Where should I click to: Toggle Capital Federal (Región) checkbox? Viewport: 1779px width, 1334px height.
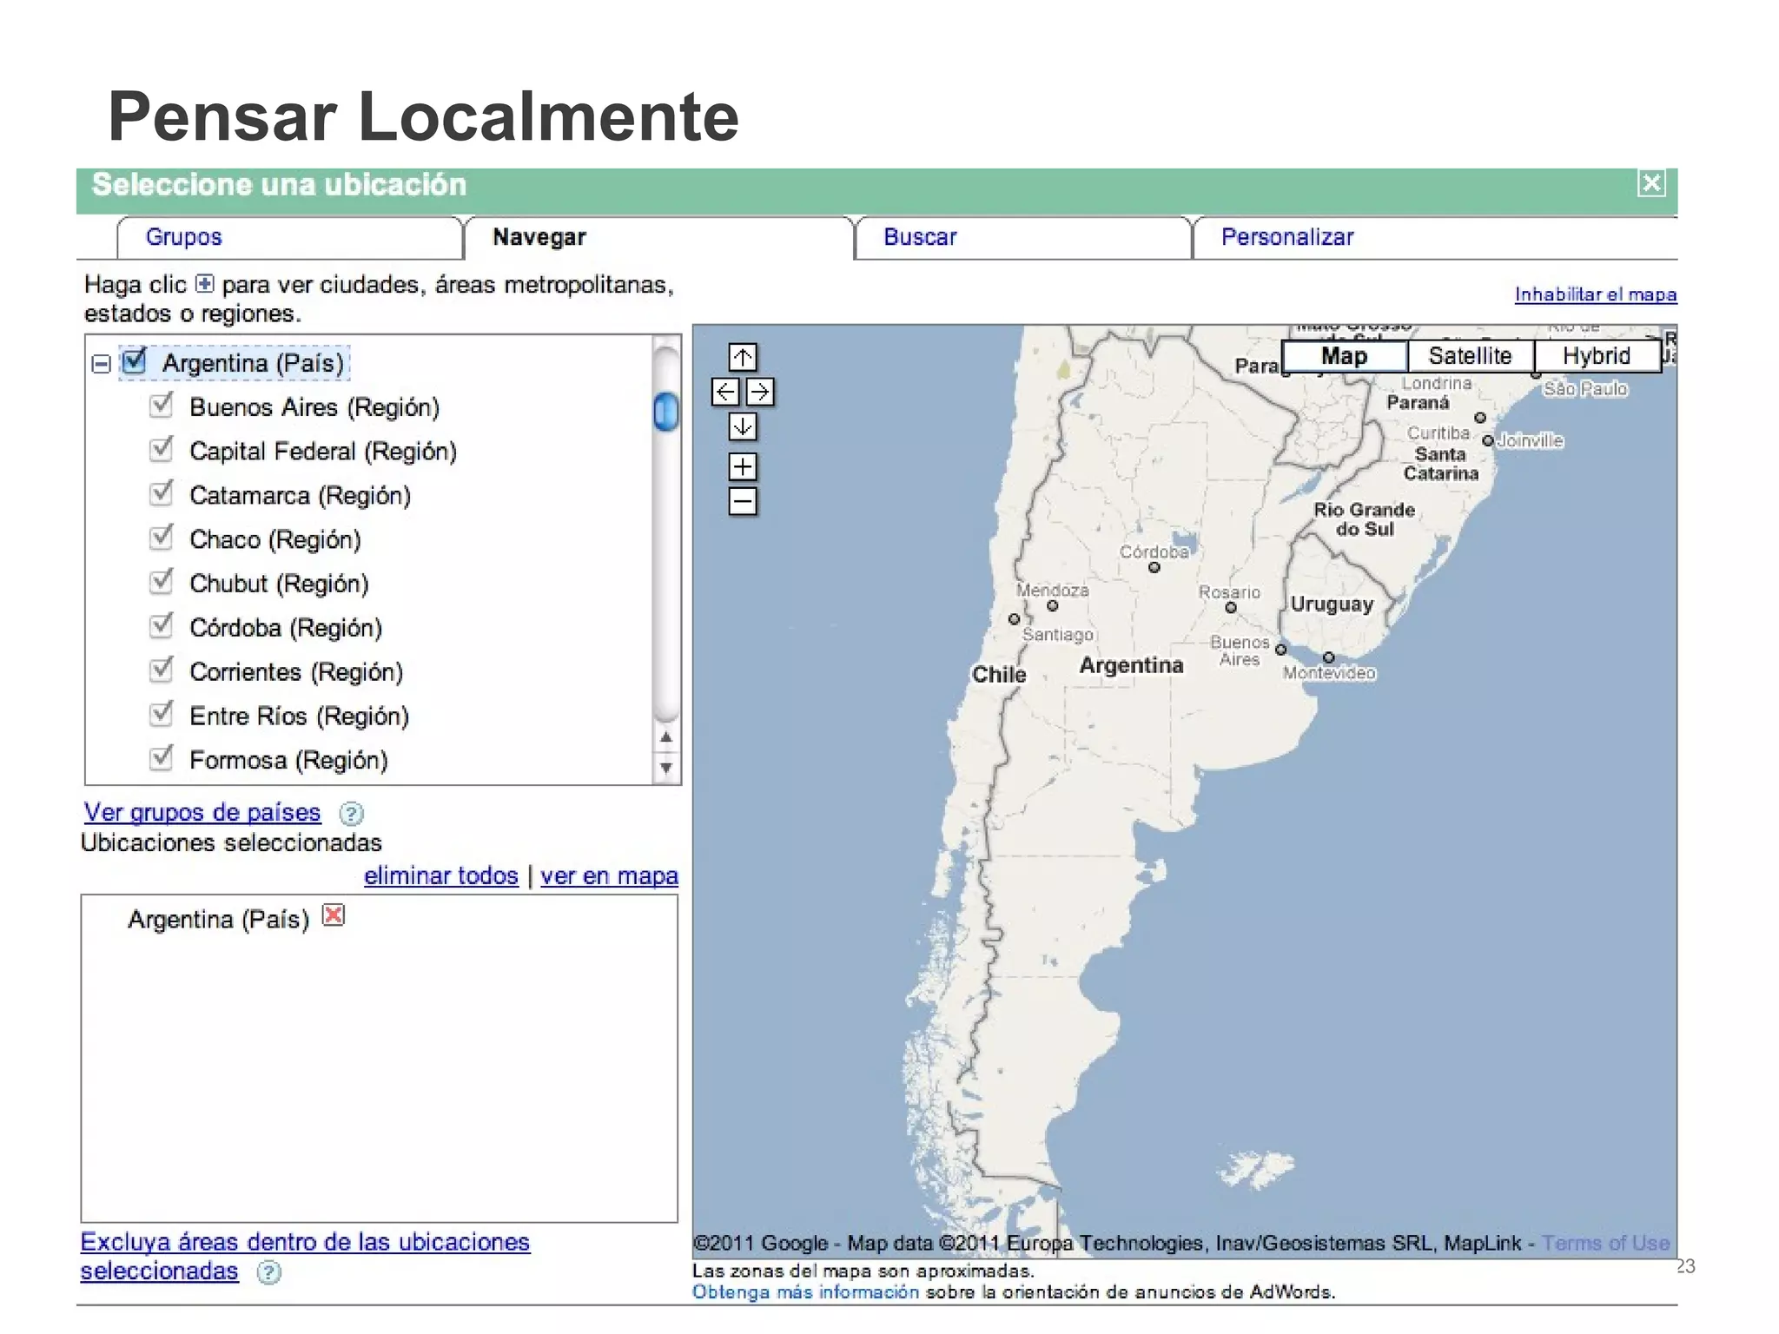(162, 449)
